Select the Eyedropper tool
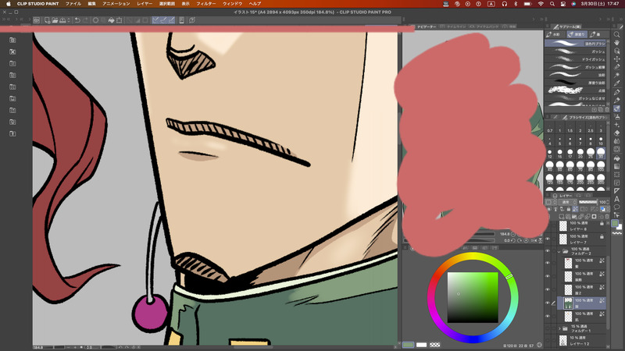This screenshot has width=625, height=351. pos(617,83)
